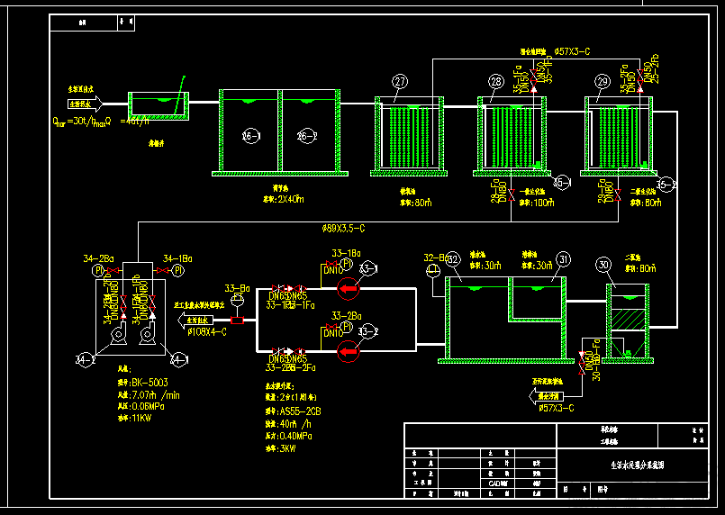This screenshot has width=725, height=515.
Task: Select tank balloon 26-2
Action: pyautogui.click(x=307, y=136)
